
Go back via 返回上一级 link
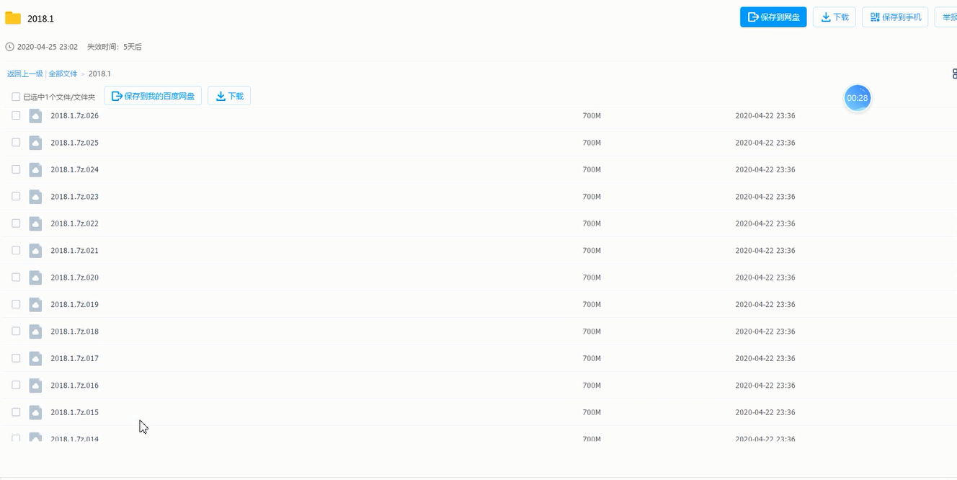[25, 74]
